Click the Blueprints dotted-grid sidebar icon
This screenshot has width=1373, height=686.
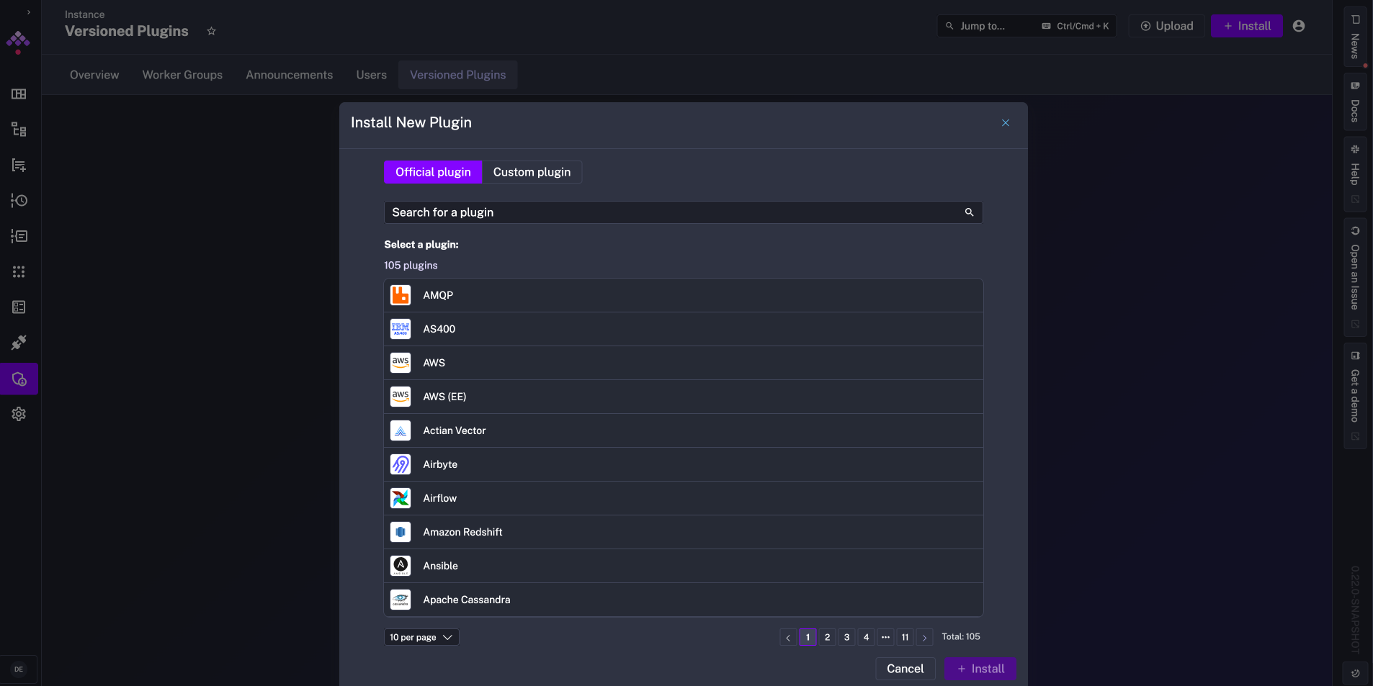pos(19,271)
